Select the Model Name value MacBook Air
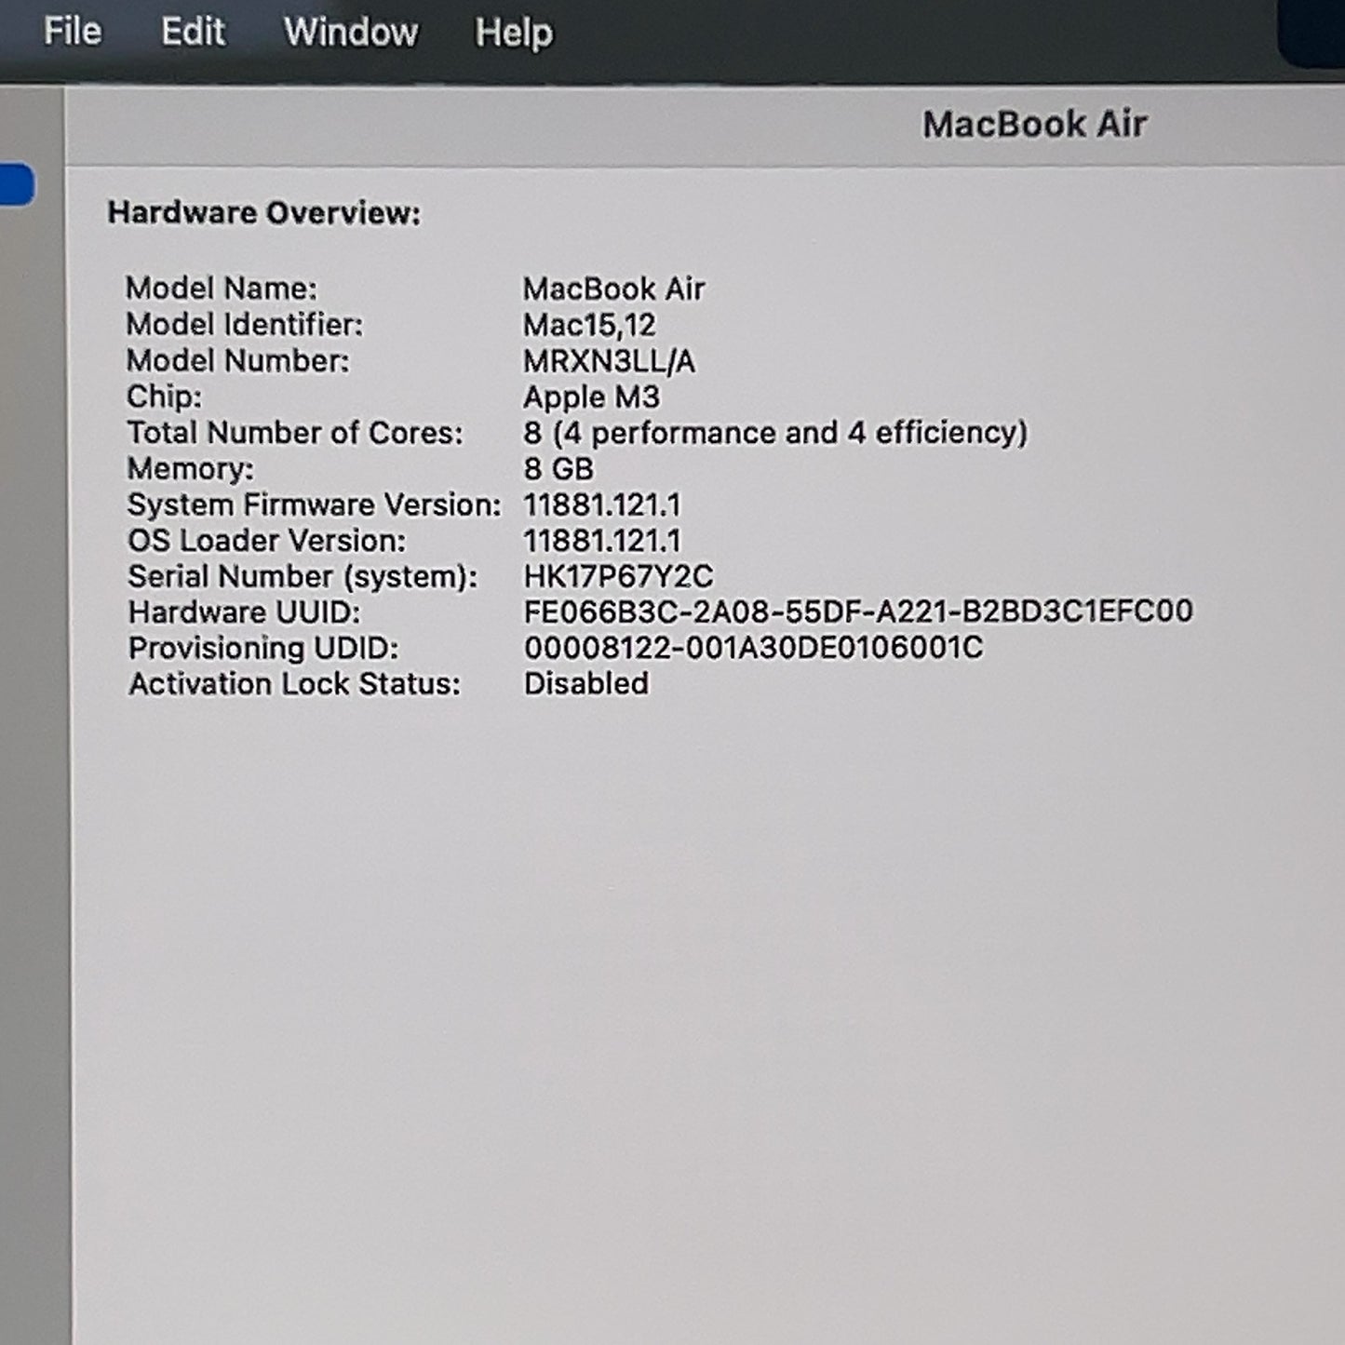 pos(613,289)
